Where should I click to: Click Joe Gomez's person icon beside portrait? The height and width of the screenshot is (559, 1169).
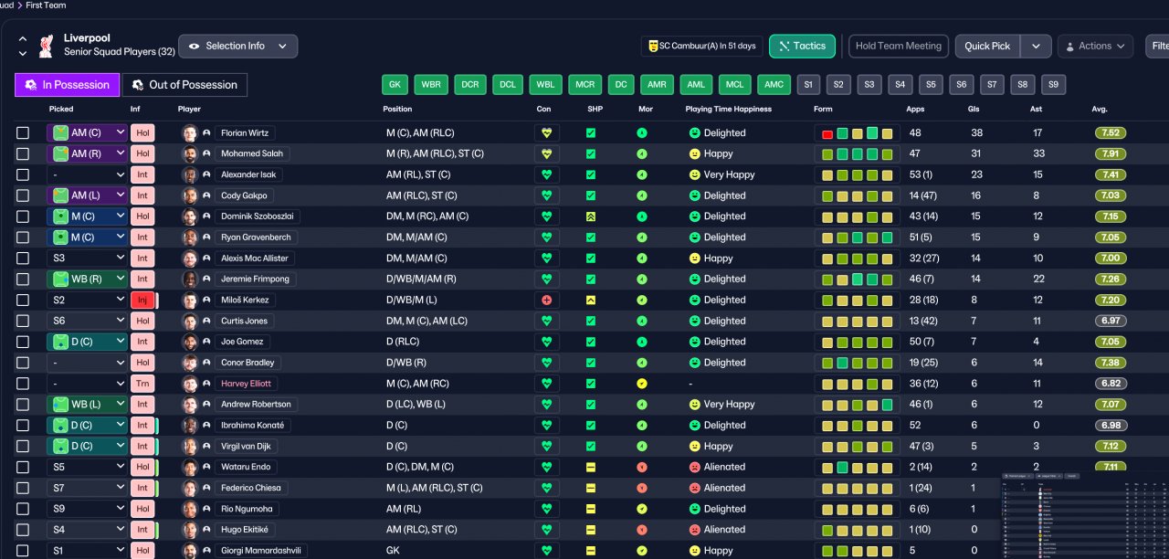tap(207, 342)
